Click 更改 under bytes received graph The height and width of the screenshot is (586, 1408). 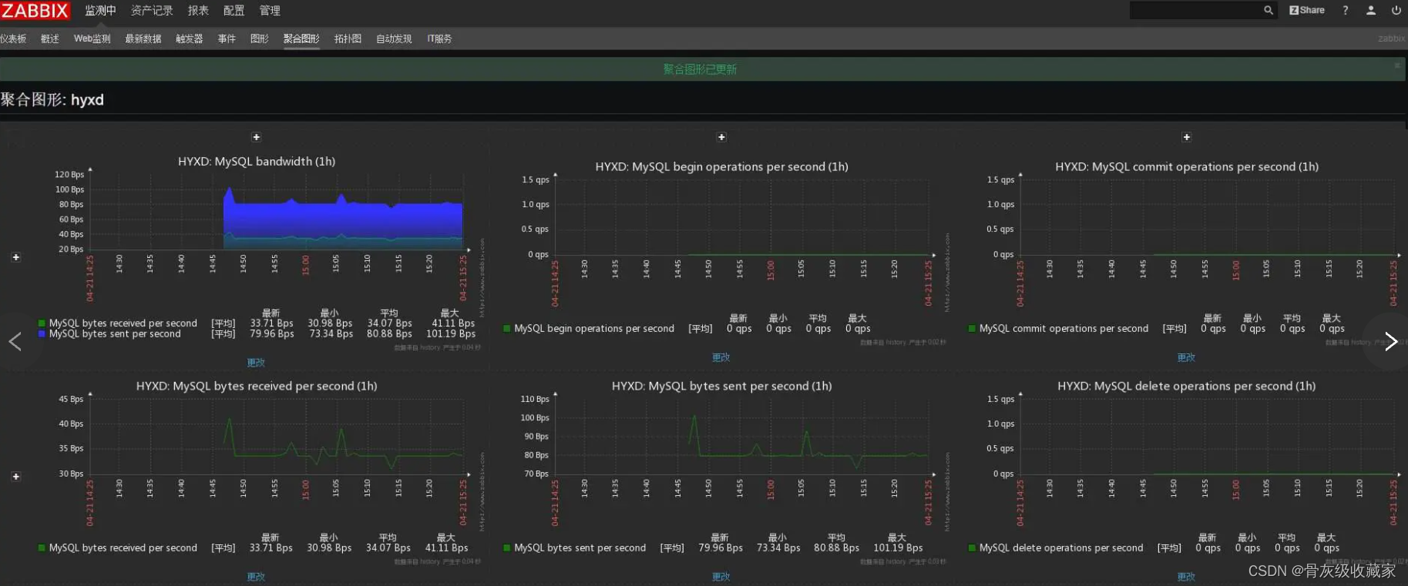click(256, 577)
